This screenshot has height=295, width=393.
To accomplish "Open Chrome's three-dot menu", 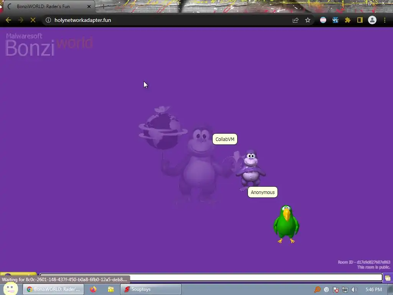I will (385, 20).
